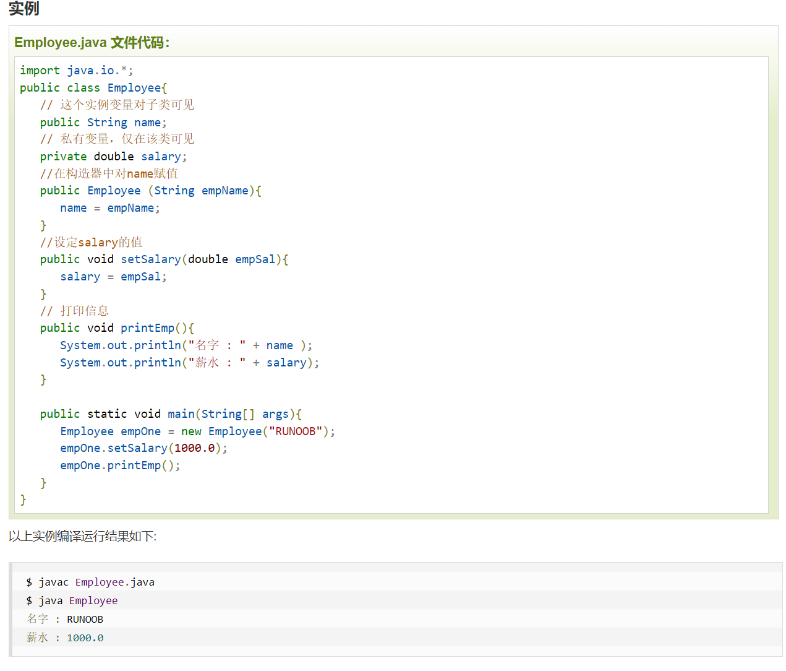Click the "setSalary(double empSal)" method signature
The image size is (786, 671).
point(204,259)
